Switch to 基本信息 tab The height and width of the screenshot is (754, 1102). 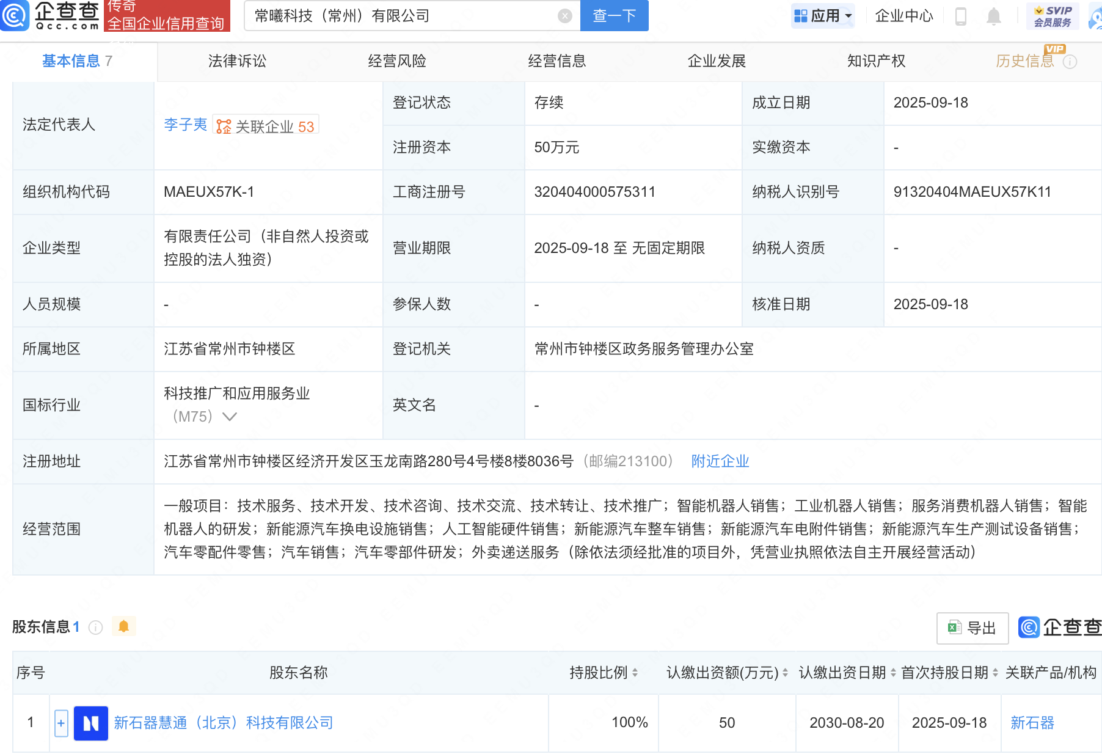tap(77, 61)
